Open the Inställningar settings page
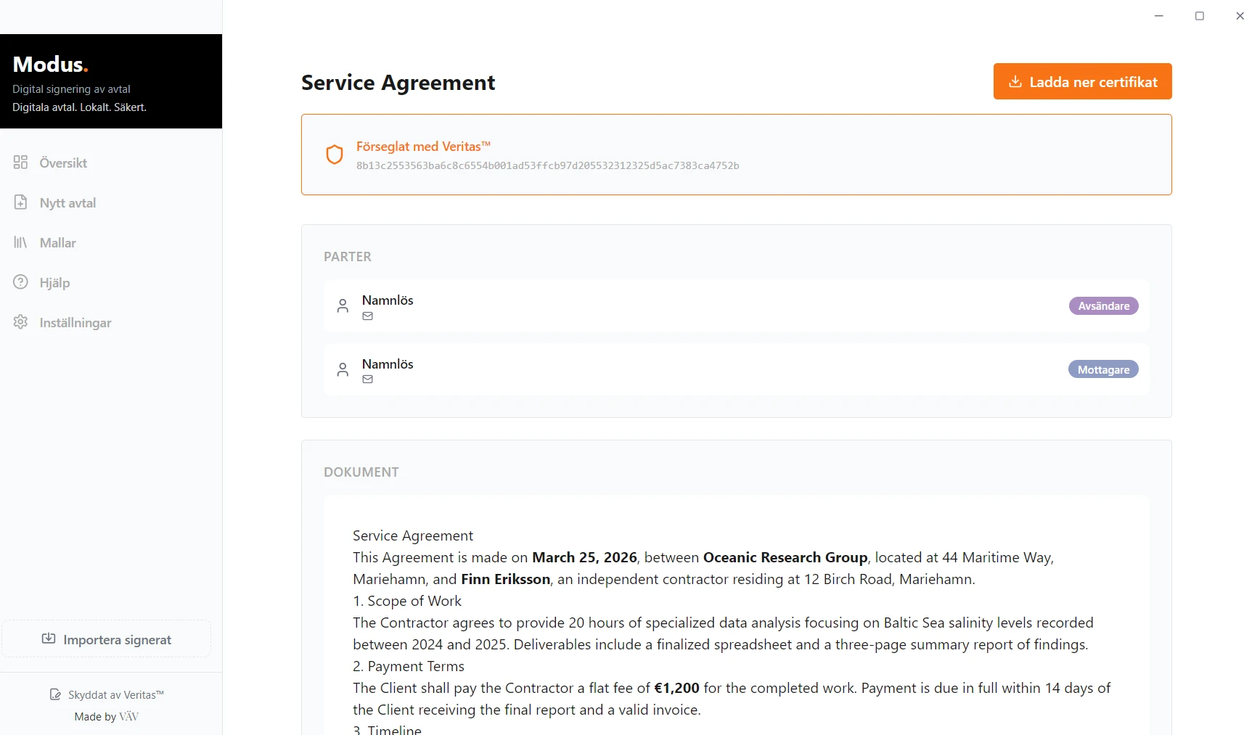This screenshot has height=735, width=1252. [75, 323]
